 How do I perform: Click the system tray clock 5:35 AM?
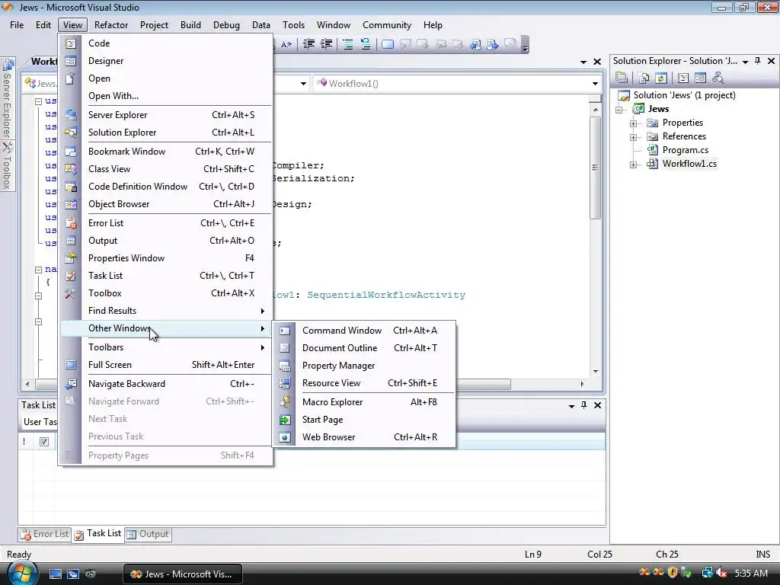click(x=751, y=574)
